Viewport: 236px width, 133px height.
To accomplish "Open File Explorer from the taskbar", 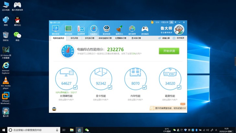I will [x=72, y=130].
